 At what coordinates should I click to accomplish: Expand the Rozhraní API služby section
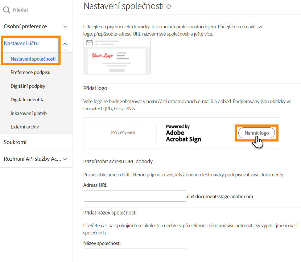pyautogui.click(x=65, y=159)
